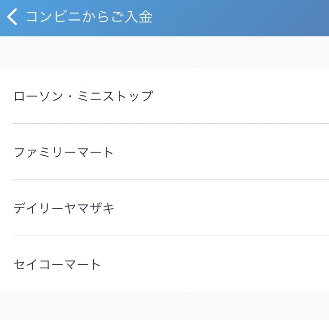Select ローソン・ミニストップ as the deposit store

(164, 96)
